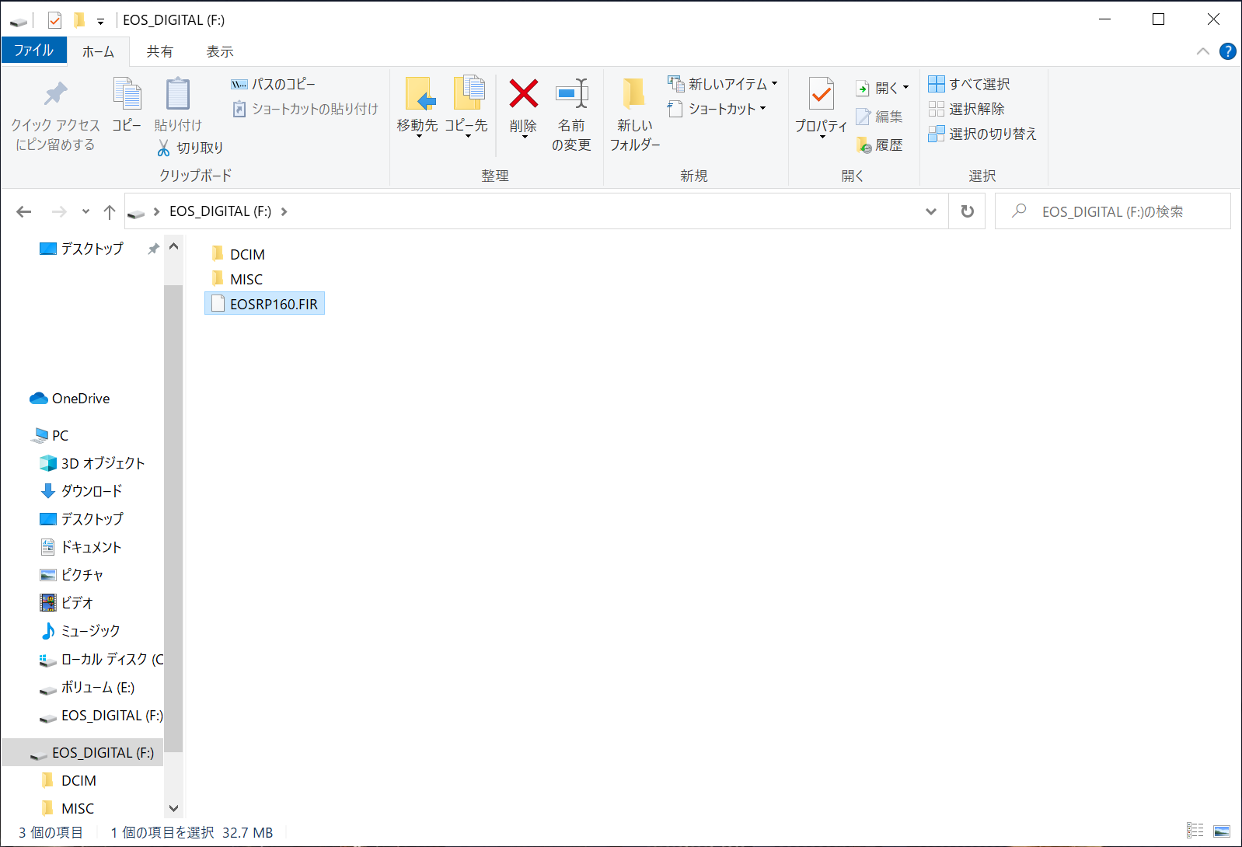The image size is (1242, 847).
Task: Expand the address bar history dropdown
Action: coord(931,211)
